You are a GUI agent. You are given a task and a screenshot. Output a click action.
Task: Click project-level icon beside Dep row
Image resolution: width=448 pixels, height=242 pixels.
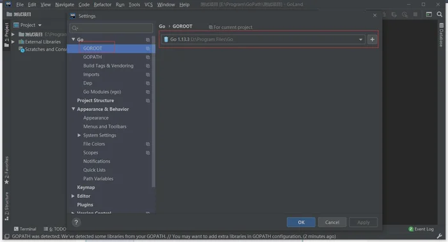pos(148,83)
